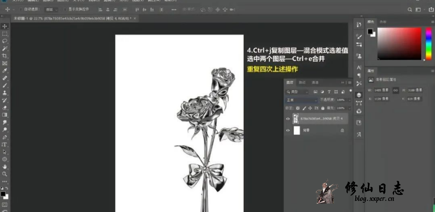Image resolution: width=435 pixels, height=212 pixels.
Task: Select the Crop tool
Action: [x=5, y=56]
